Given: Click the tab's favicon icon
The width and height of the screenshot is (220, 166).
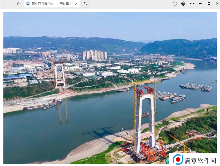Looking at the screenshot, I should click(28, 4).
